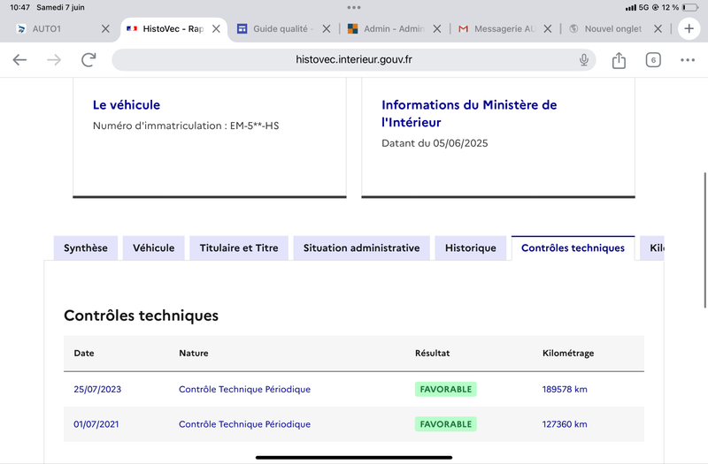Click the histovec.interieur.gouv.fr address bar
The image size is (708, 464).
click(x=353, y=59)
